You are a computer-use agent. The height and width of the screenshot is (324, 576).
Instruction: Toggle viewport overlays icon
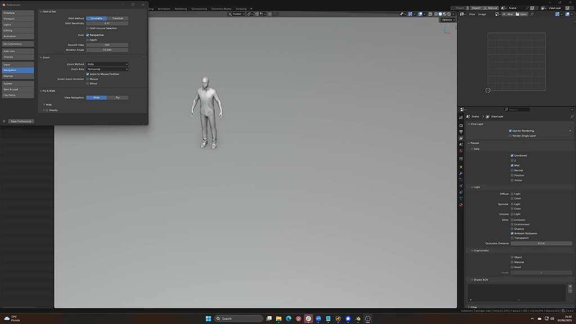click(x=420, y=14)
